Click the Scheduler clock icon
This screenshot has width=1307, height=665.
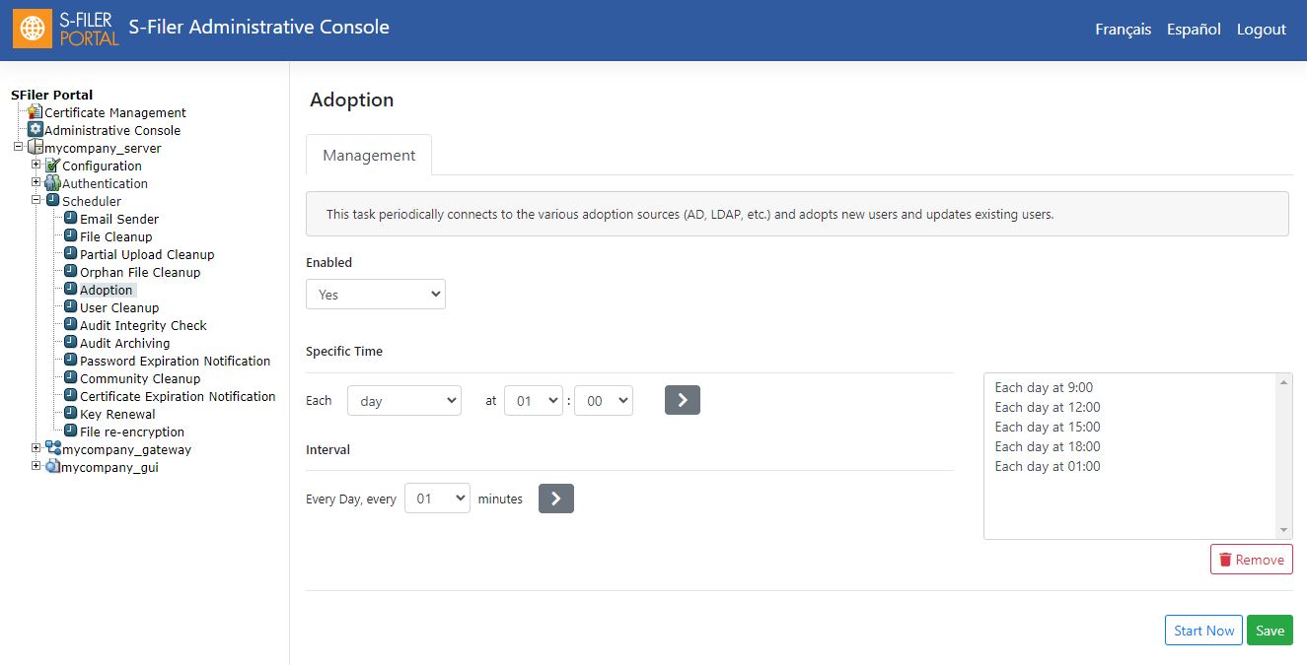(53, 201)
